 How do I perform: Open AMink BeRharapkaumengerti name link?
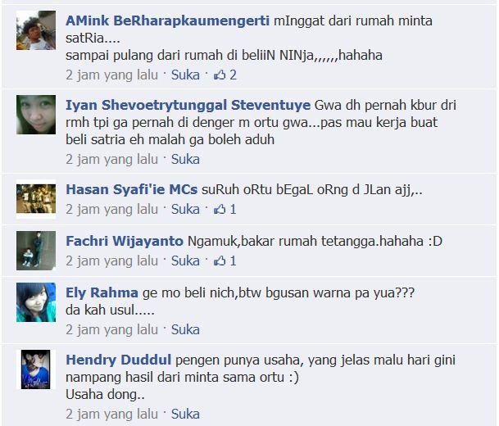point(167,21)
